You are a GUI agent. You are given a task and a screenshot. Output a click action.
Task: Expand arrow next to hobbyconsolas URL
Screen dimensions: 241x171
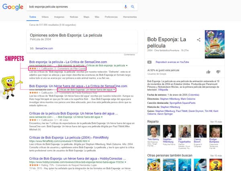pos(125,162)
